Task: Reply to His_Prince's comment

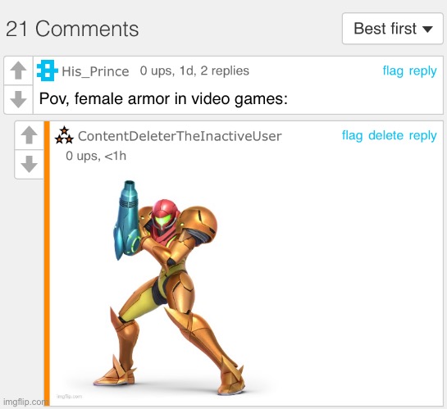Action: coord(422,71)
